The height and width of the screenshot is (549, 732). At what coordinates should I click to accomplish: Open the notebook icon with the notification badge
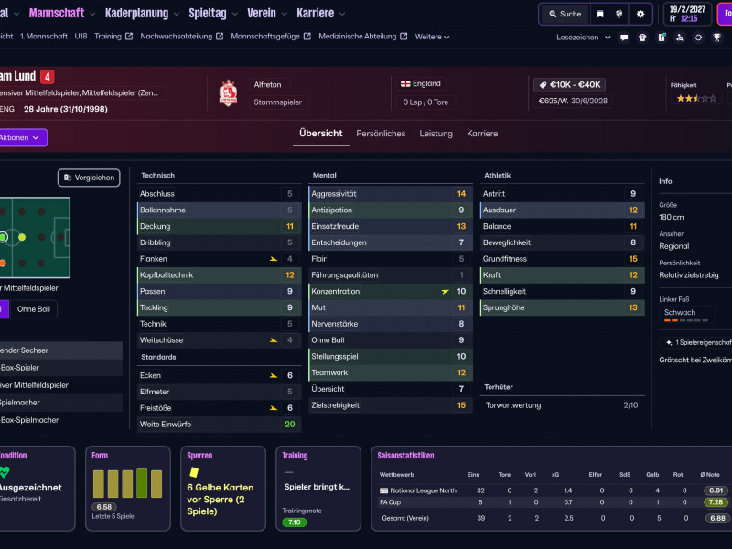click(x=661, y=38)
